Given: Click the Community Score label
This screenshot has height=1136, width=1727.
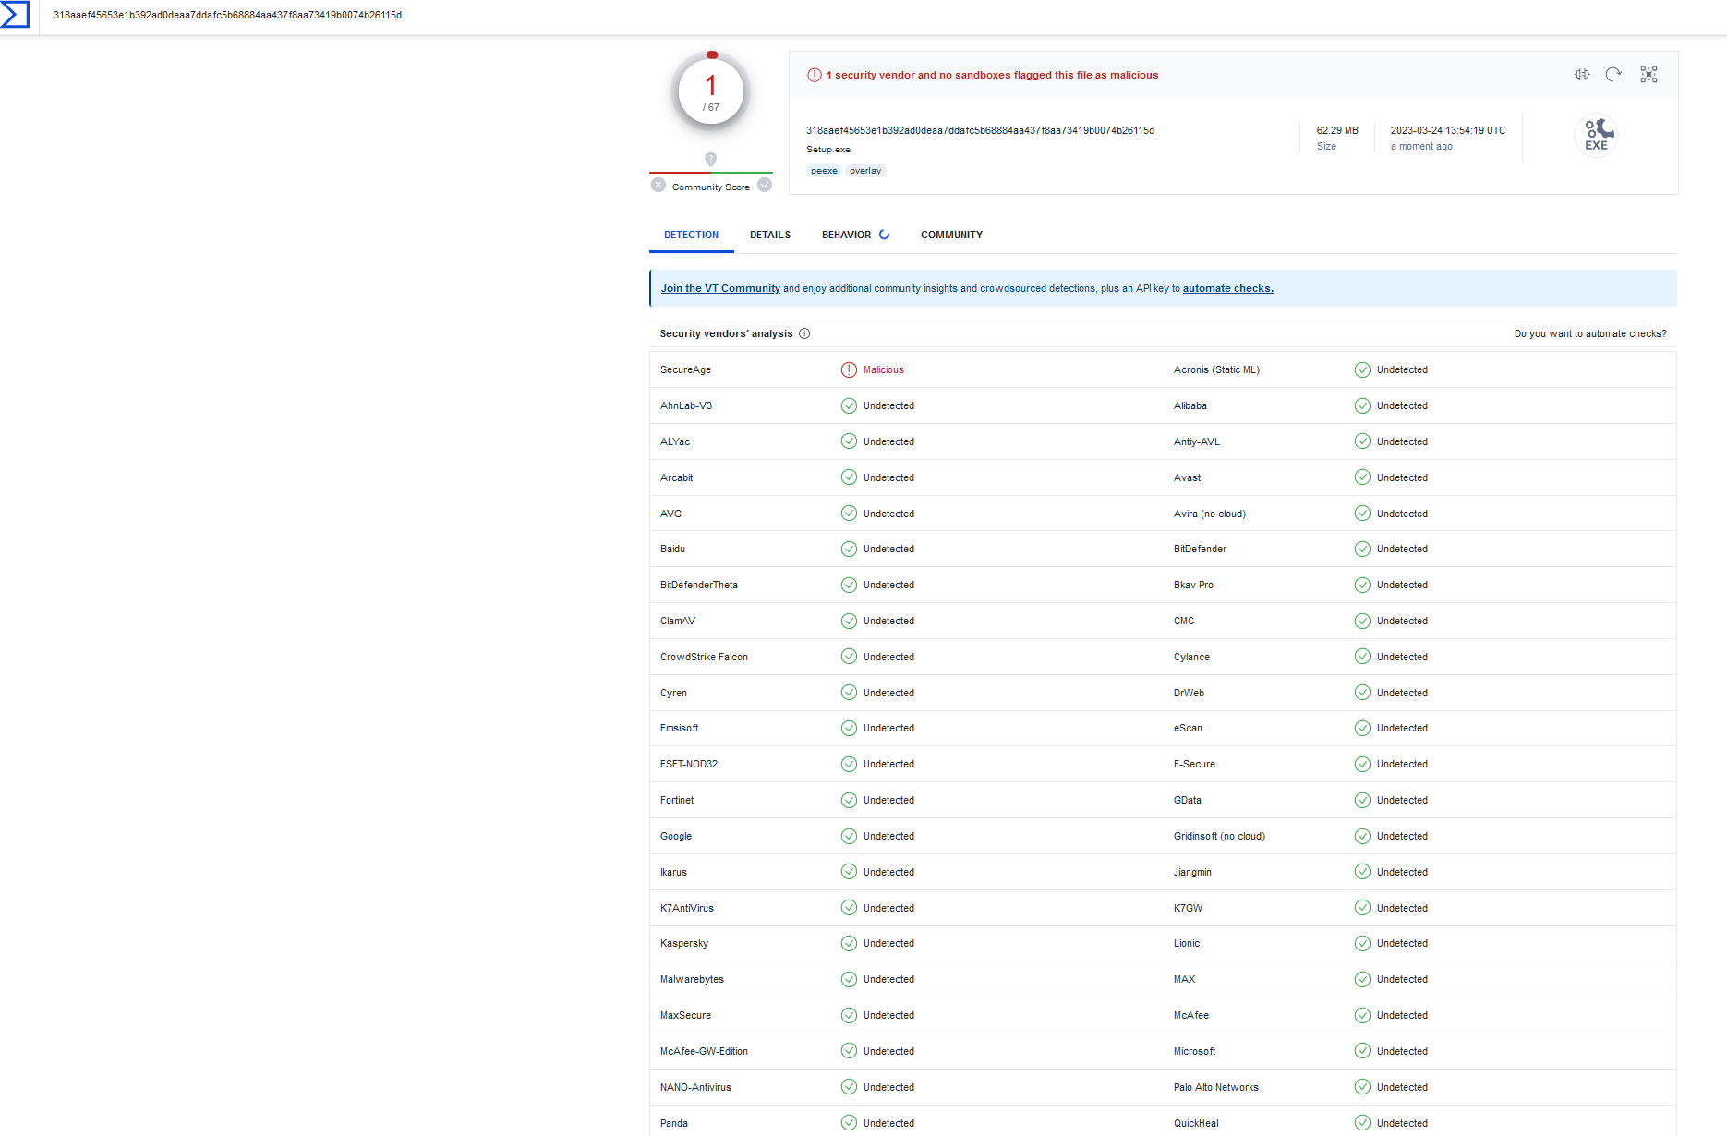Looking at the screenshot, I should pos(711,187).
